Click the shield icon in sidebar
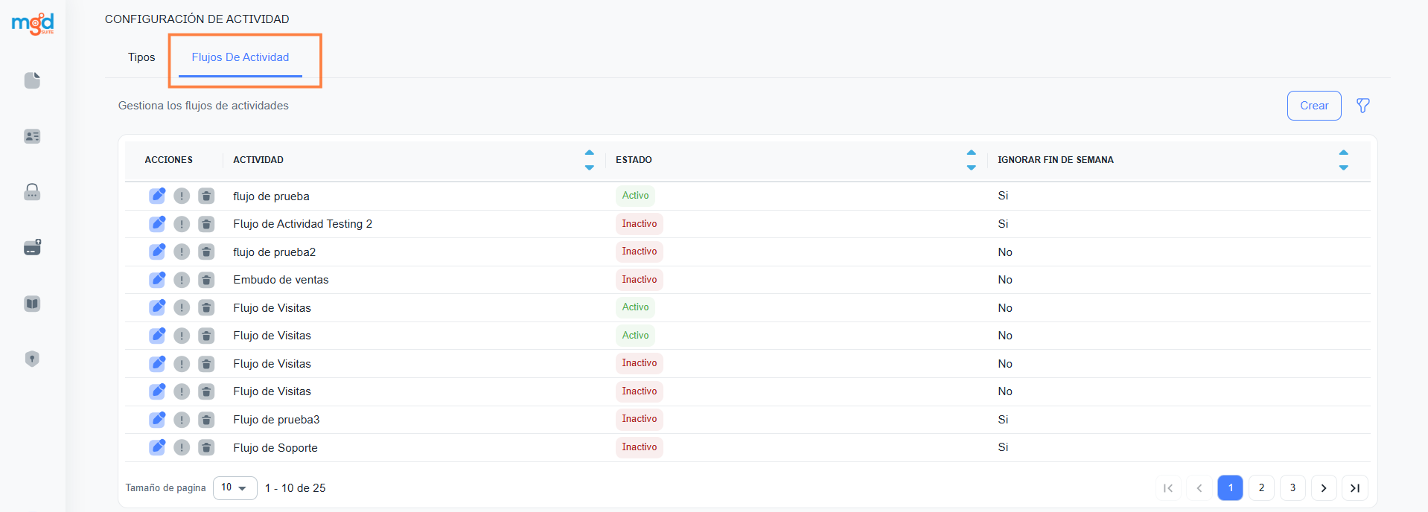Screen dimensions: 1428x512 coord(32,359)
